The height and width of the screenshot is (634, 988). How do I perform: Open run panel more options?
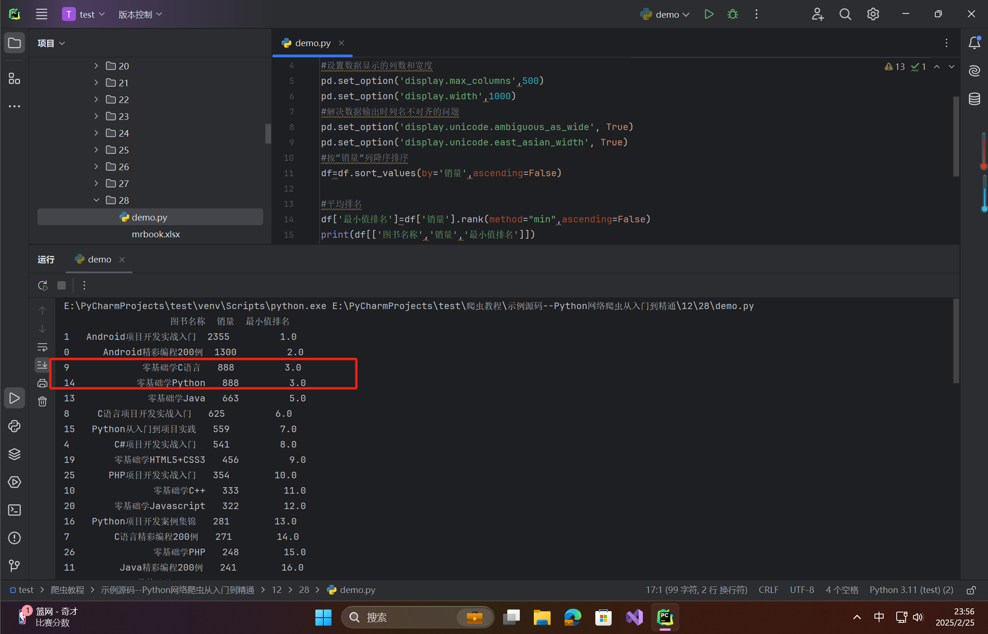(x=84, y=285)
